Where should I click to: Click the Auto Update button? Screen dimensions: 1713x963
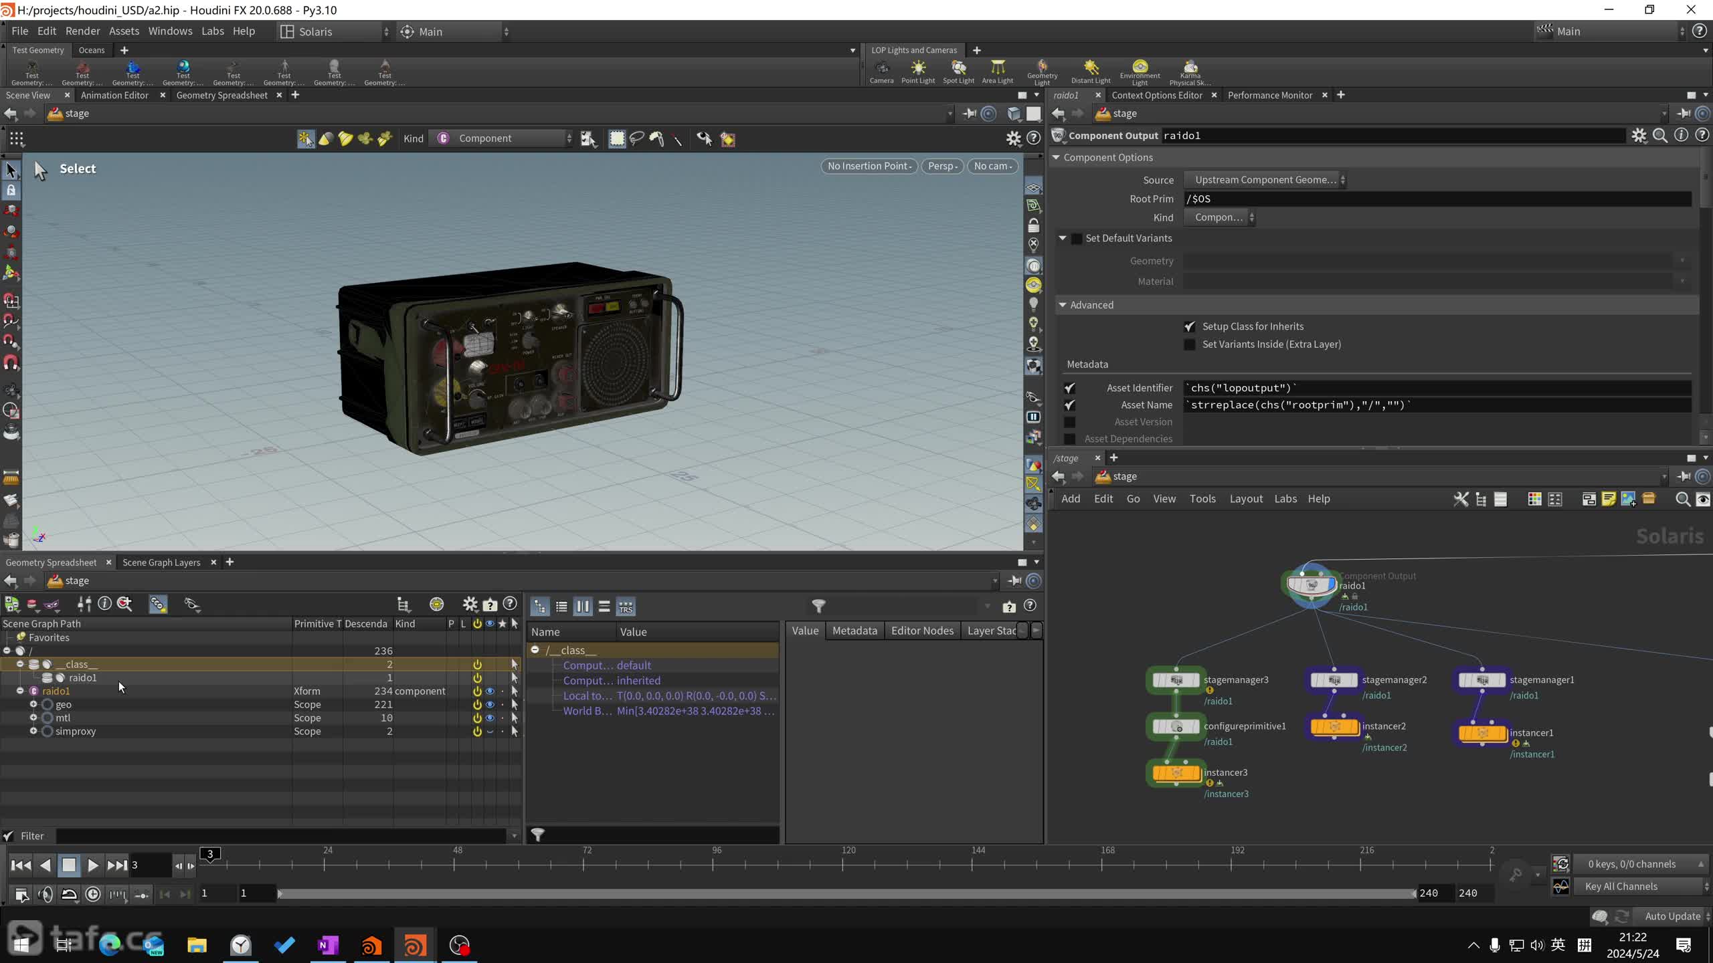point(1673,917)
